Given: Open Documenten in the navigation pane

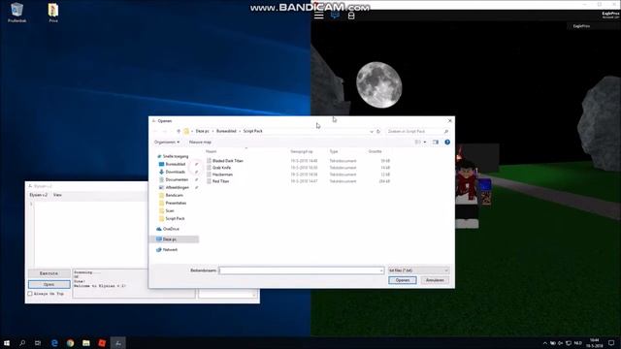Looking at the screenshot, I should [177, 179].
